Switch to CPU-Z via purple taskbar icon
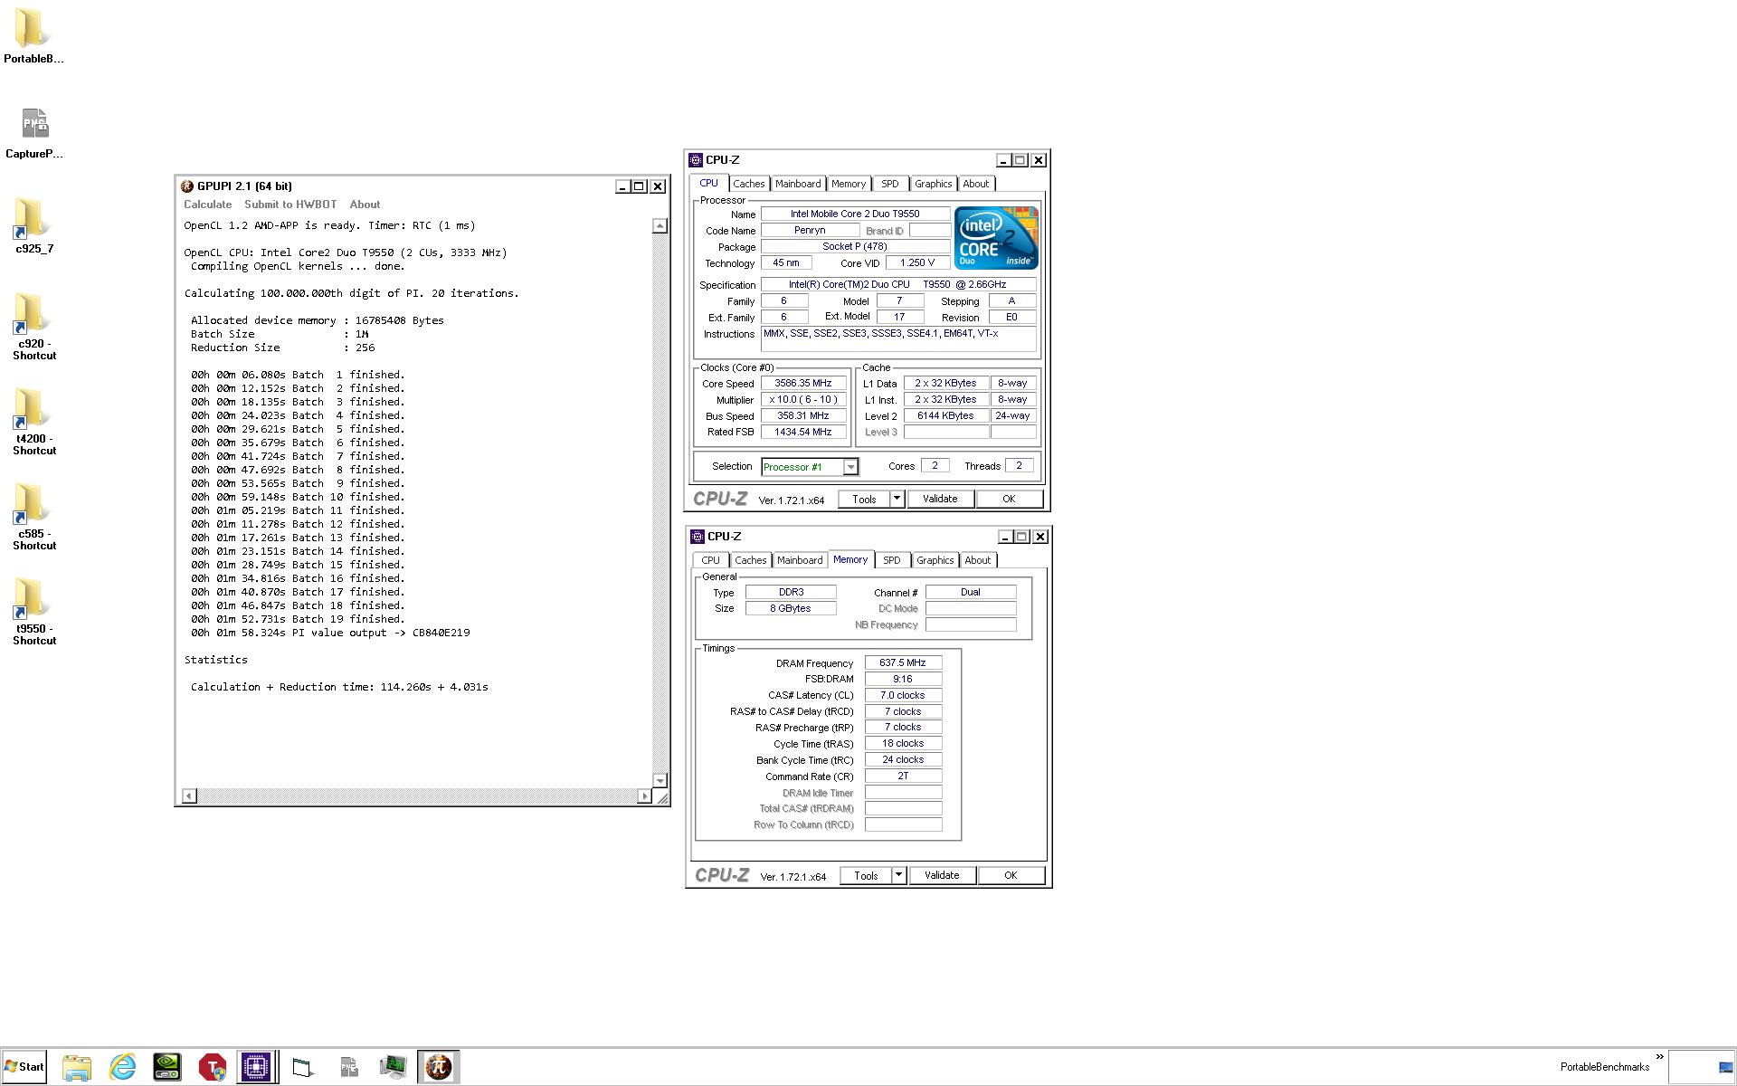Image resolution: width=1737 pixels, height=1086 pixels. 256,1067
